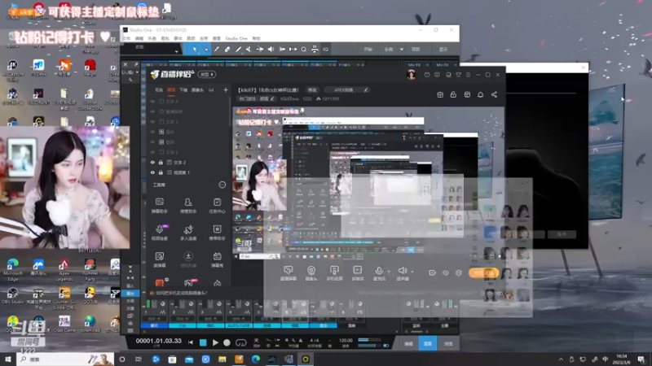Click the orange start live button
This screenshot has height=366, width=652.
[483, 272]
